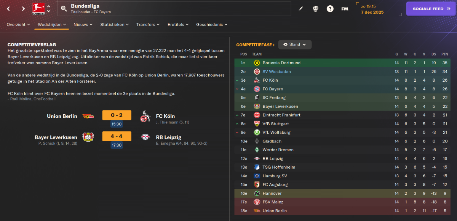Click the competition switcher up/down arrows
The height and width of the screenshot is (221, 457).
(49, 9)
